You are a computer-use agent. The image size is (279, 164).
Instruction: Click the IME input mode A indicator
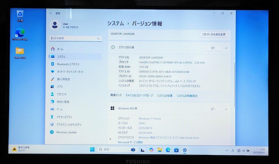[233, 150]
